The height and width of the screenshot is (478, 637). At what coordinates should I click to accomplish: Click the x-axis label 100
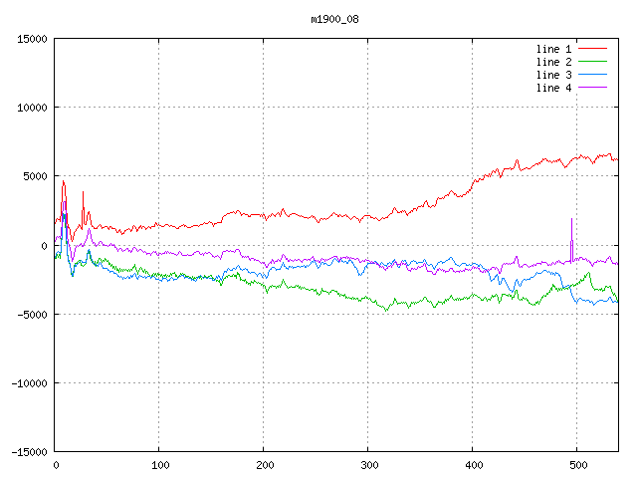point(160,465)
